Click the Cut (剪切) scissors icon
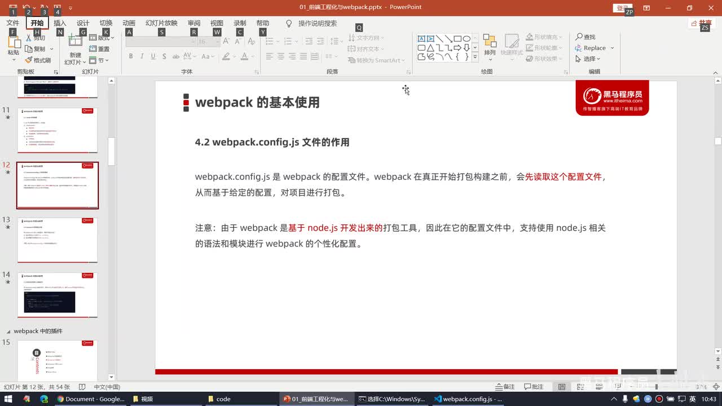The height and width of the screenshot is (406, 722). [x=29, y=38]
